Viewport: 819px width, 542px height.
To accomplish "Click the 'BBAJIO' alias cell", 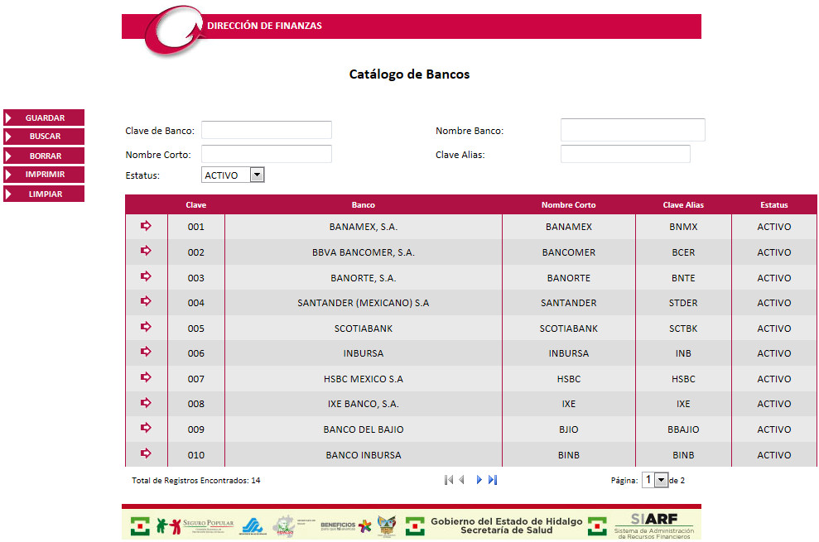I will [x=683, y=429].
